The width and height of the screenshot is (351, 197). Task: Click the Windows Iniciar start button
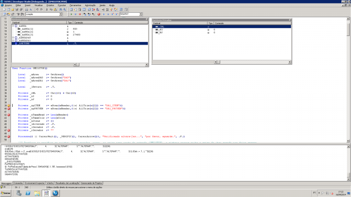tap(6, 193)
